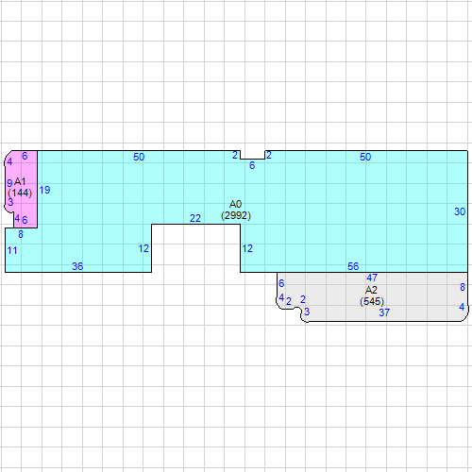Click the dimension label 22

click(195, 218)
